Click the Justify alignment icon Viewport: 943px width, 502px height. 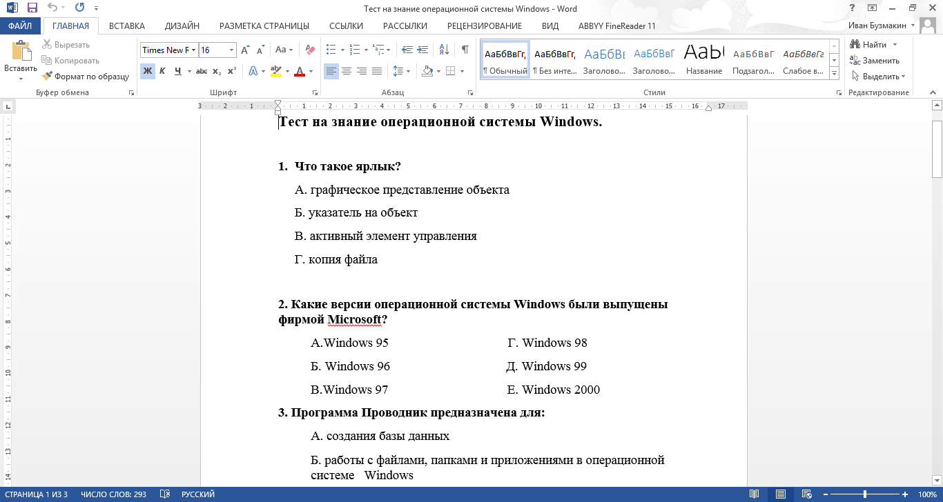[x=377, y=71]
